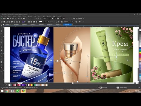Open the Effects menu
This screenshot has width=141, height=106.
coord(24,16)
